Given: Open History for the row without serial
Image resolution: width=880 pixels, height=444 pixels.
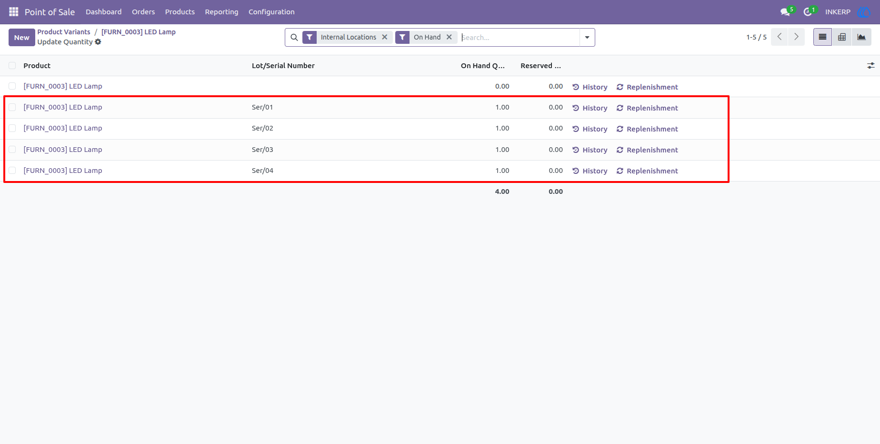Looking at the screenshot, I should point(590,87).
